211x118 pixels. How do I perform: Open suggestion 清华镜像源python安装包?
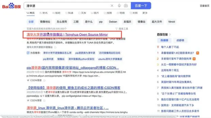(81, 59)
